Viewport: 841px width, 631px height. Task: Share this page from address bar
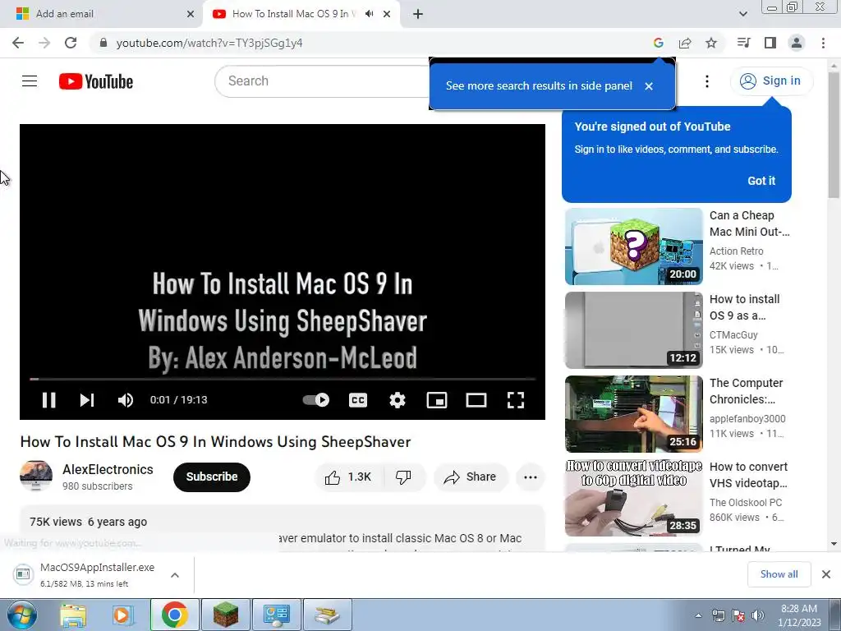pyautogui.click(x=685, y=43)
